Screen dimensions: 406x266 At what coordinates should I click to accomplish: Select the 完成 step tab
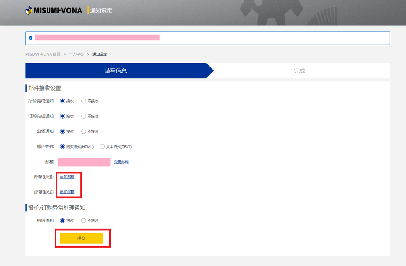pyautogui.click(x=299, y=71)
